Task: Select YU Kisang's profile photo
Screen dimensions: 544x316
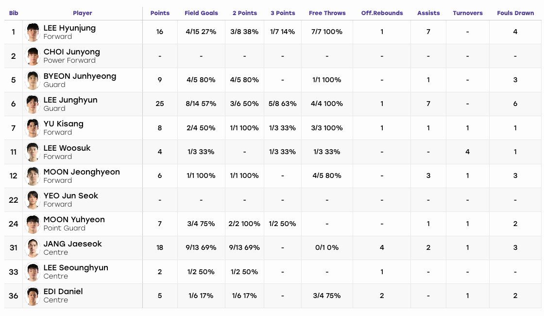Action: click(x=33, y=128)
